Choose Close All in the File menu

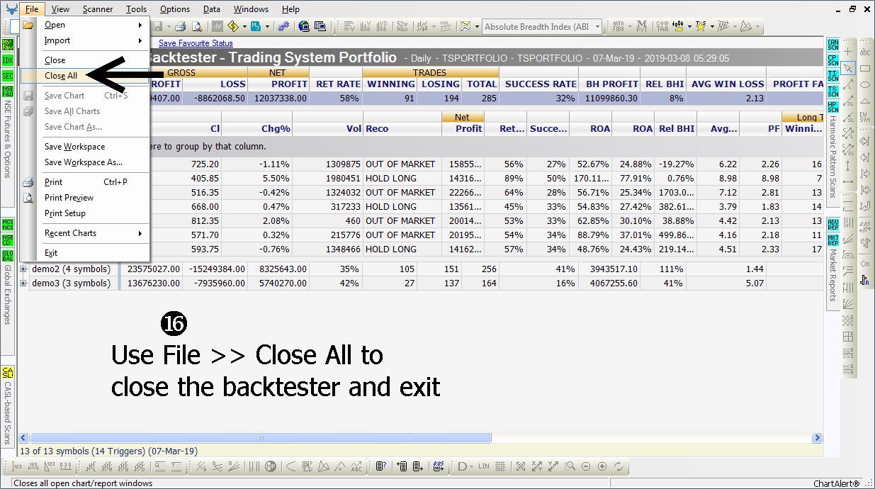pos(84,76)
